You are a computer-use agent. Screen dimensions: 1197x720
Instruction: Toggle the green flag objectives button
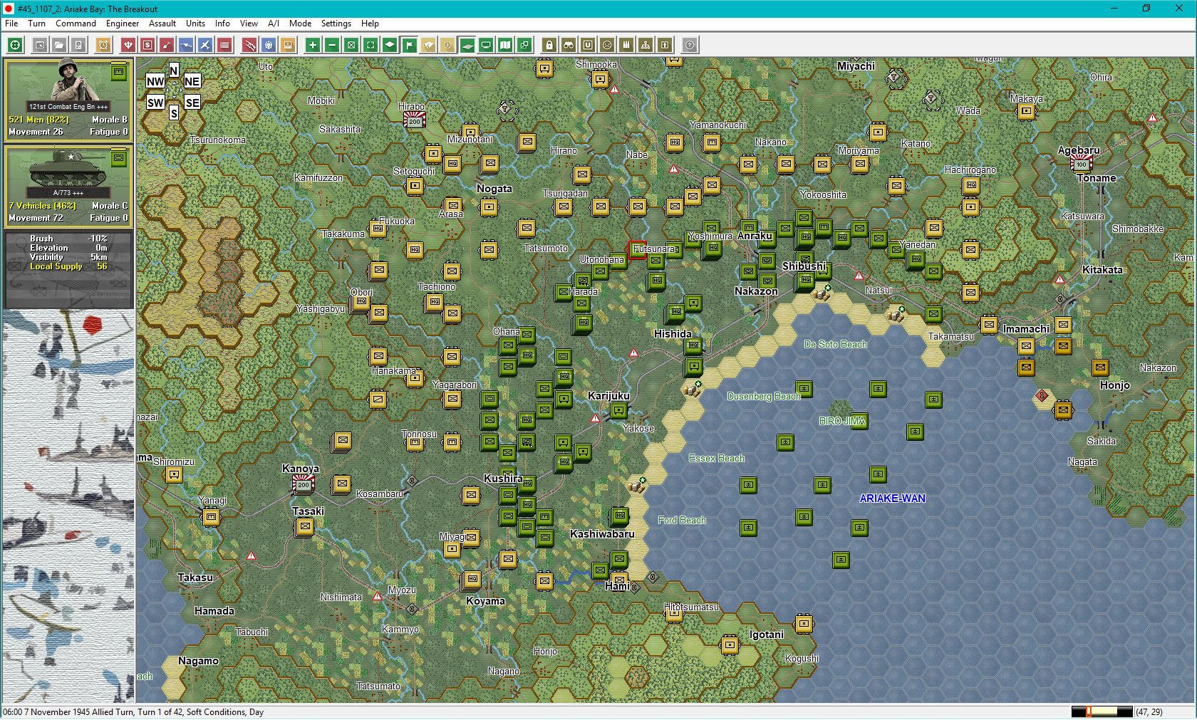point(409,46)
